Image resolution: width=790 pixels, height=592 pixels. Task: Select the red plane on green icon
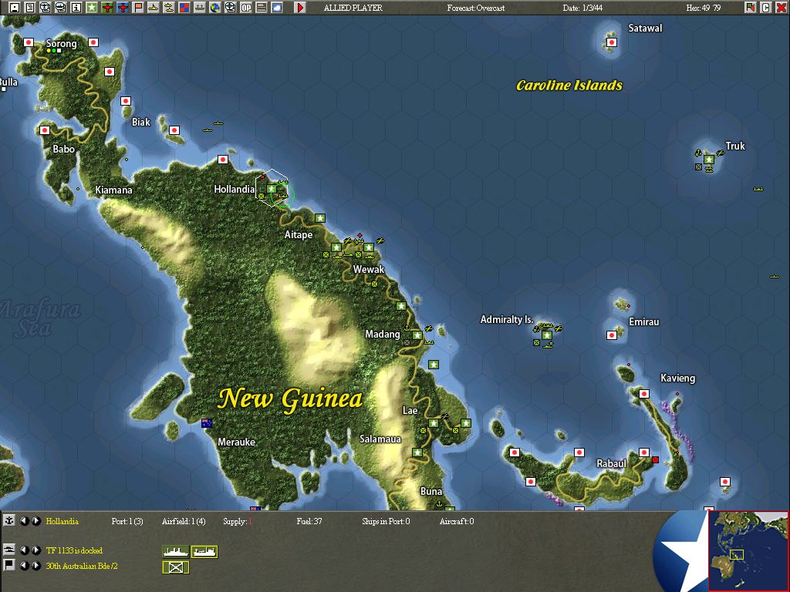coord(106,8)
